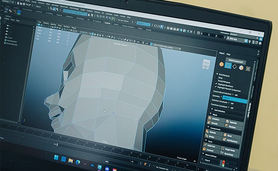Click the pause render icon in status line
Image resolution: width=278 pixels, height=171 pixels.
tap(191, 32)
